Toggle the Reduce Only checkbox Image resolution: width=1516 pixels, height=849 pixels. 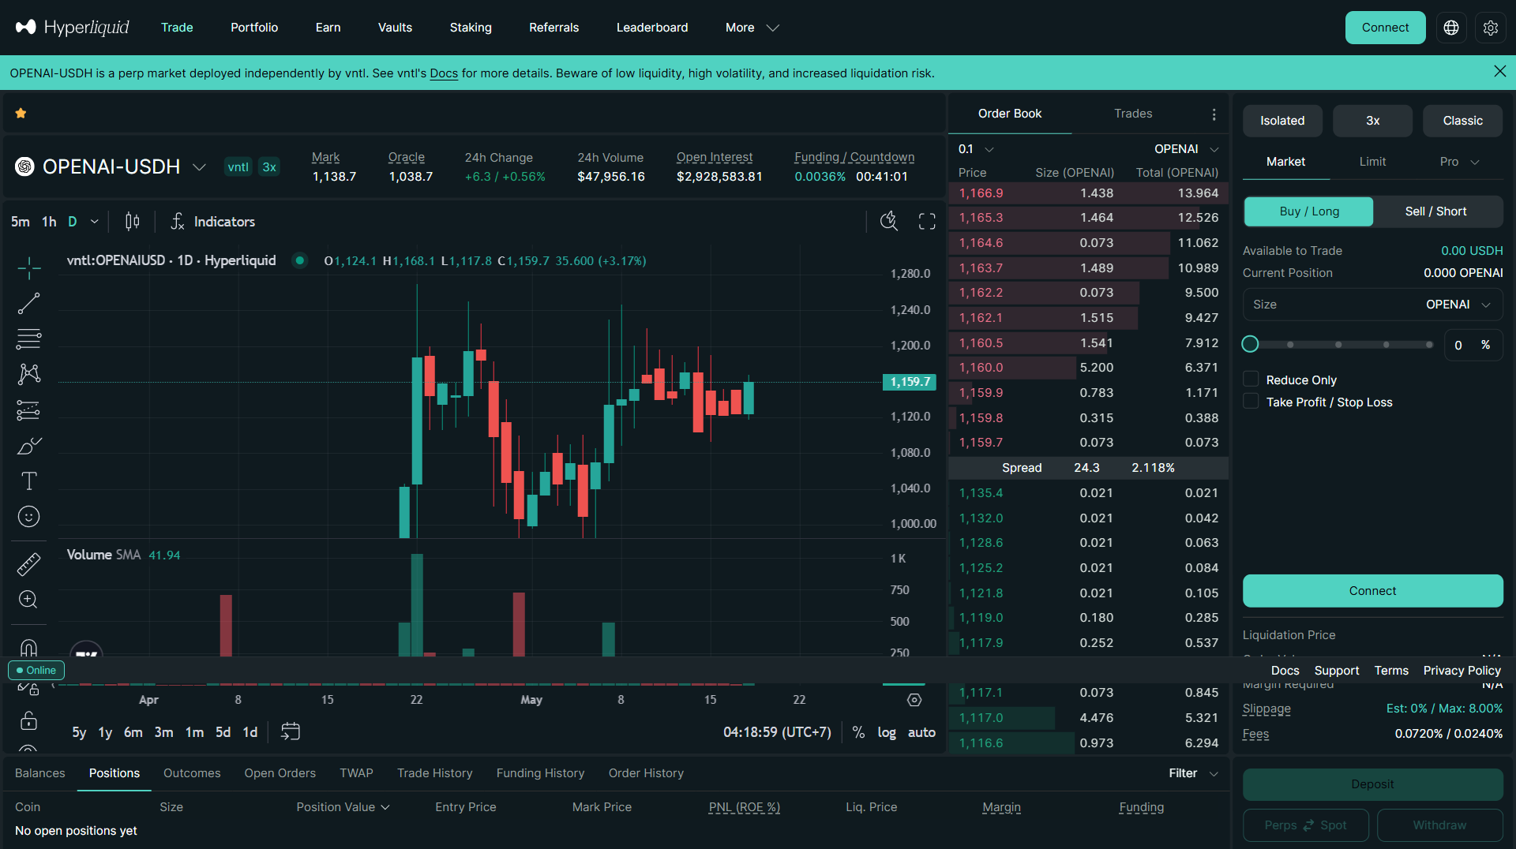point(1251,380)
